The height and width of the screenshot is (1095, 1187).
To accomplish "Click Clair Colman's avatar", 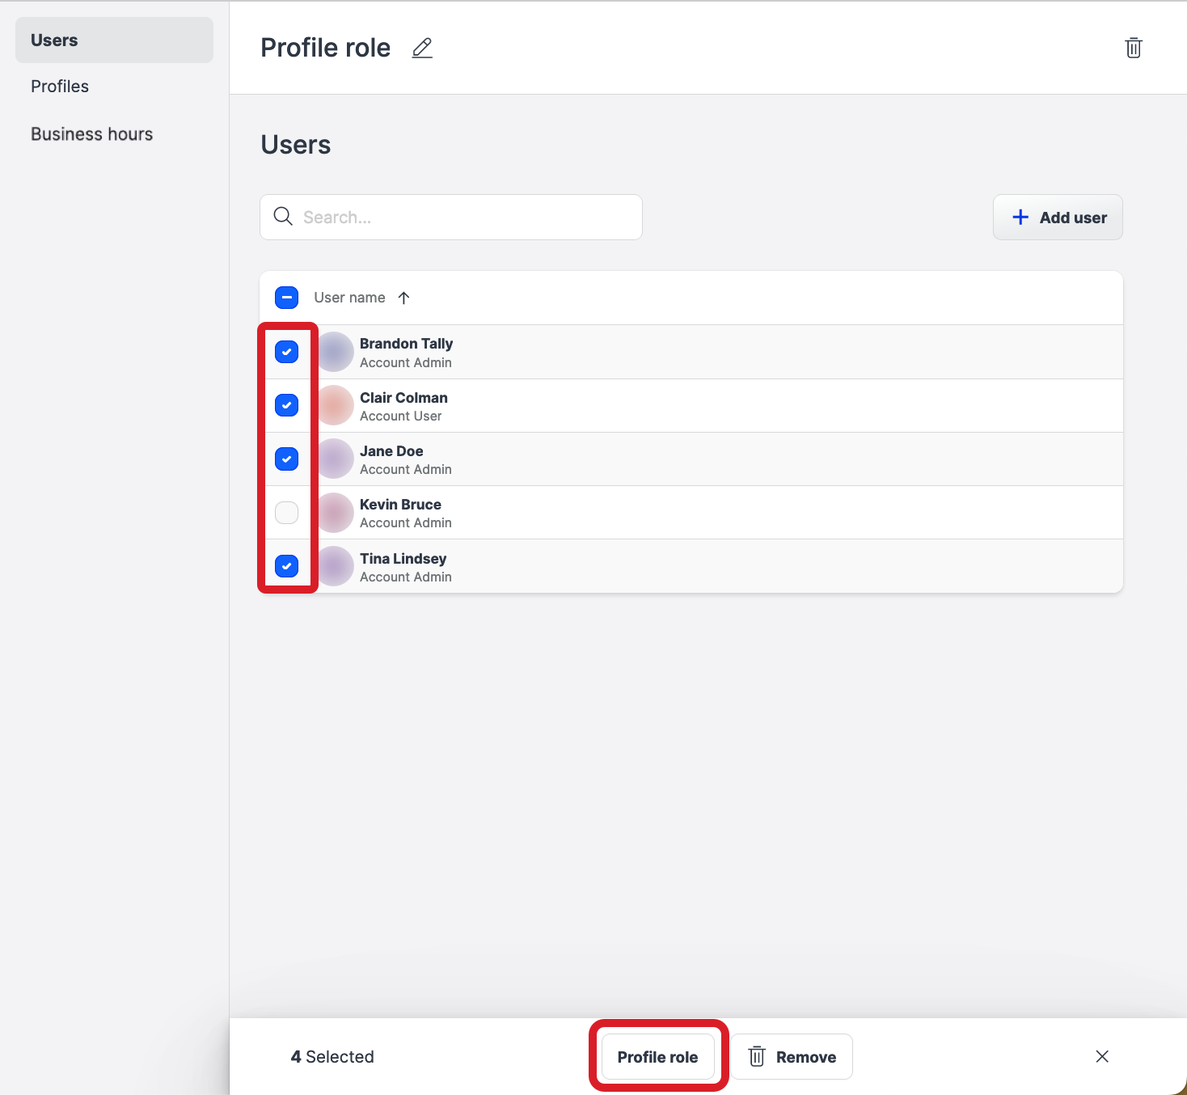I will click(x=335, y=405).
